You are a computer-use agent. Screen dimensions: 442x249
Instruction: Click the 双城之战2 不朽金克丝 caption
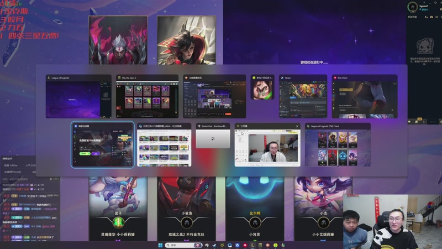point(186,234)
